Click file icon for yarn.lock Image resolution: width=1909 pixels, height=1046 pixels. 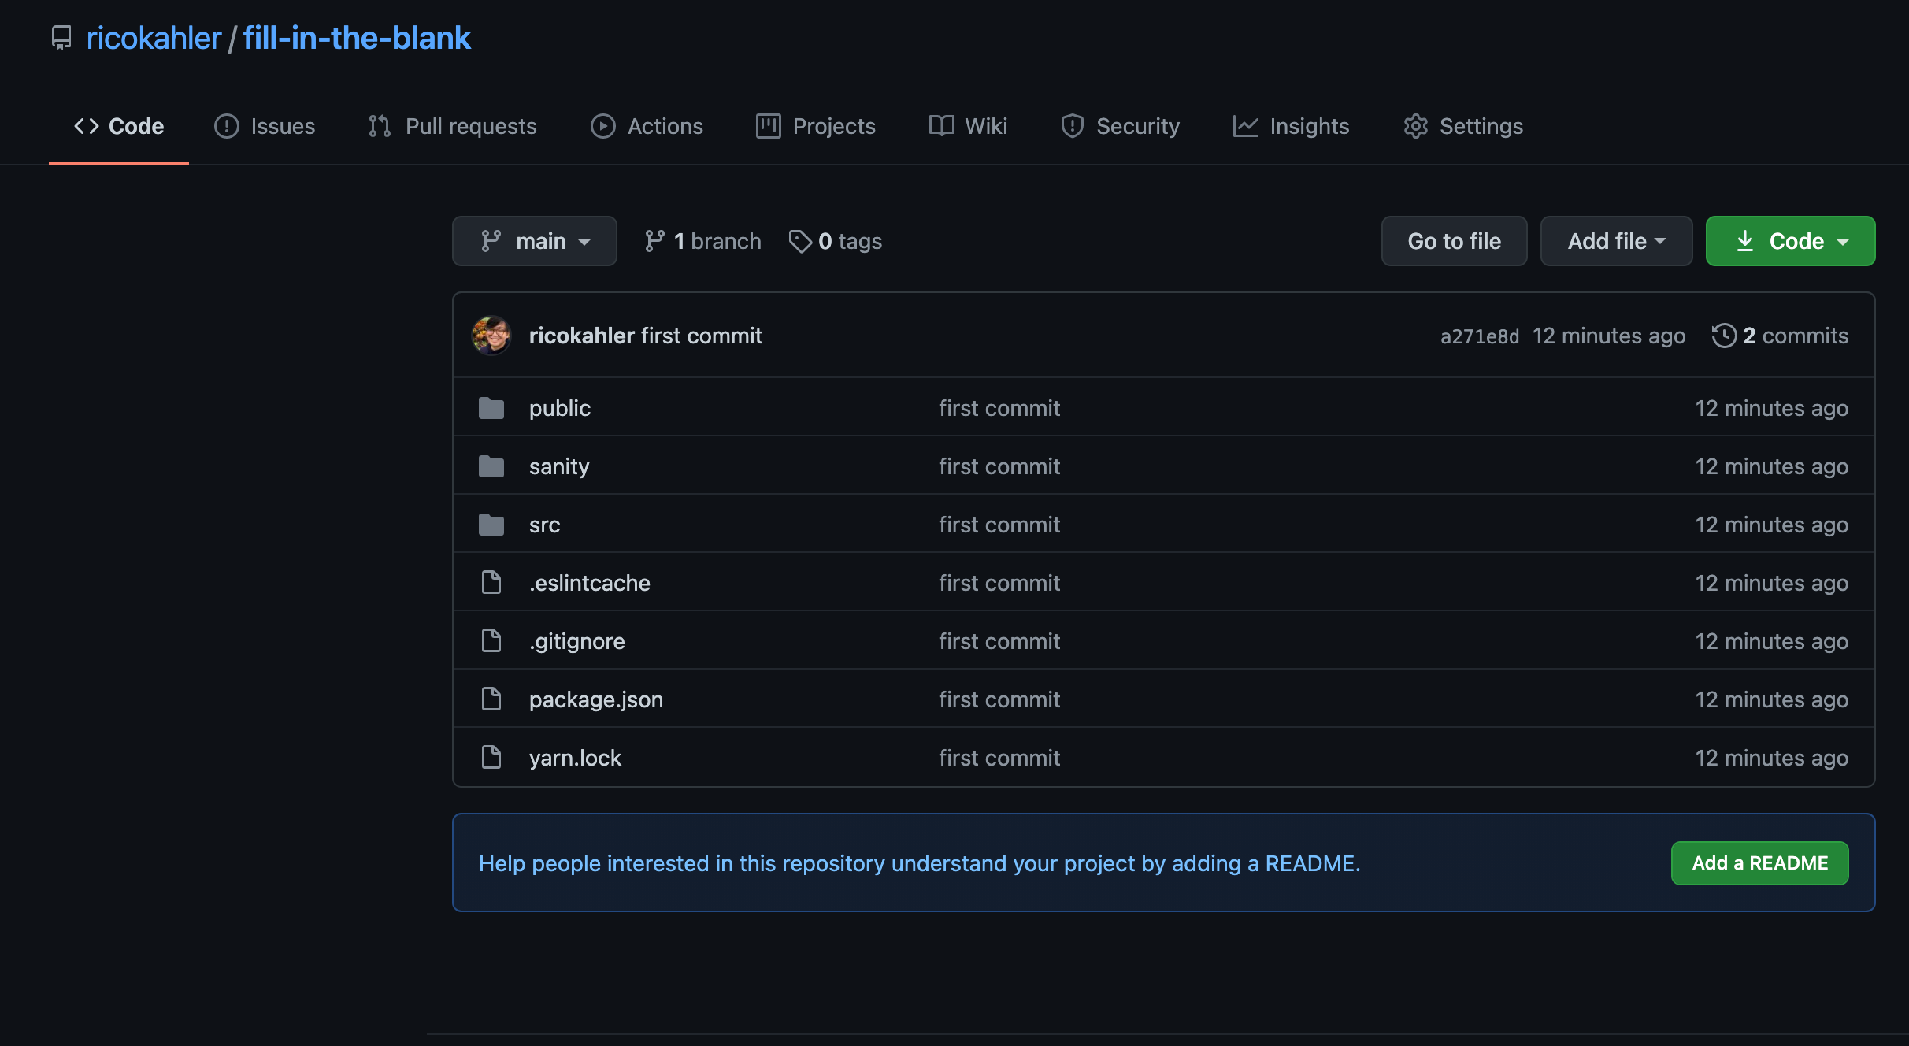pos(491,758)
